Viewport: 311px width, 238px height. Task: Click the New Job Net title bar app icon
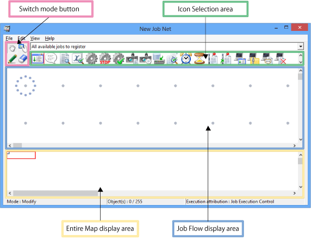coord(7,29)
